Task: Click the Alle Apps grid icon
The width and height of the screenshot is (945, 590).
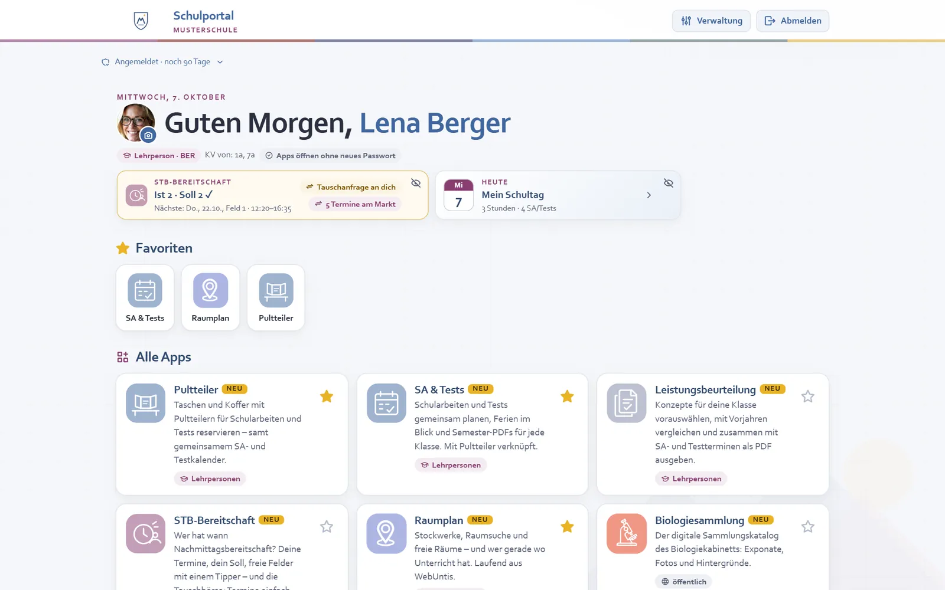Action: (x=123, y=357)
